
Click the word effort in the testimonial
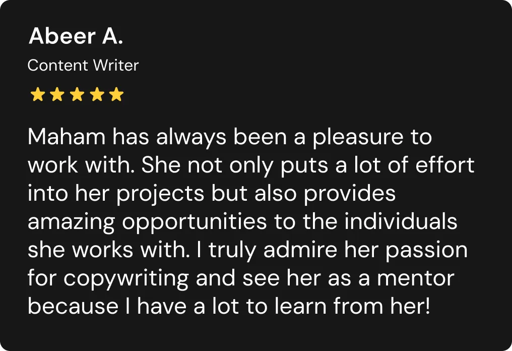click(x=443, y=165)
